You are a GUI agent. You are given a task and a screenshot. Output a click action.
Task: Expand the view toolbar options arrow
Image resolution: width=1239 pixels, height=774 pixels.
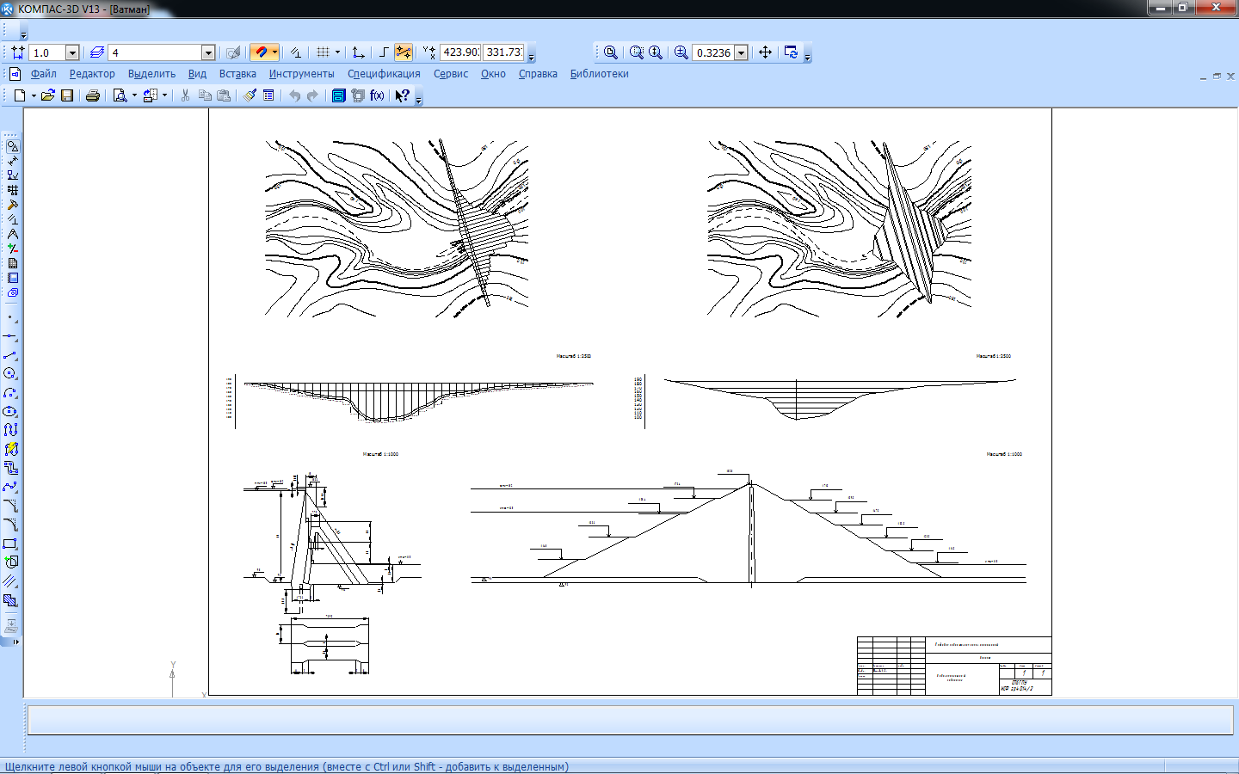[807, 57]
